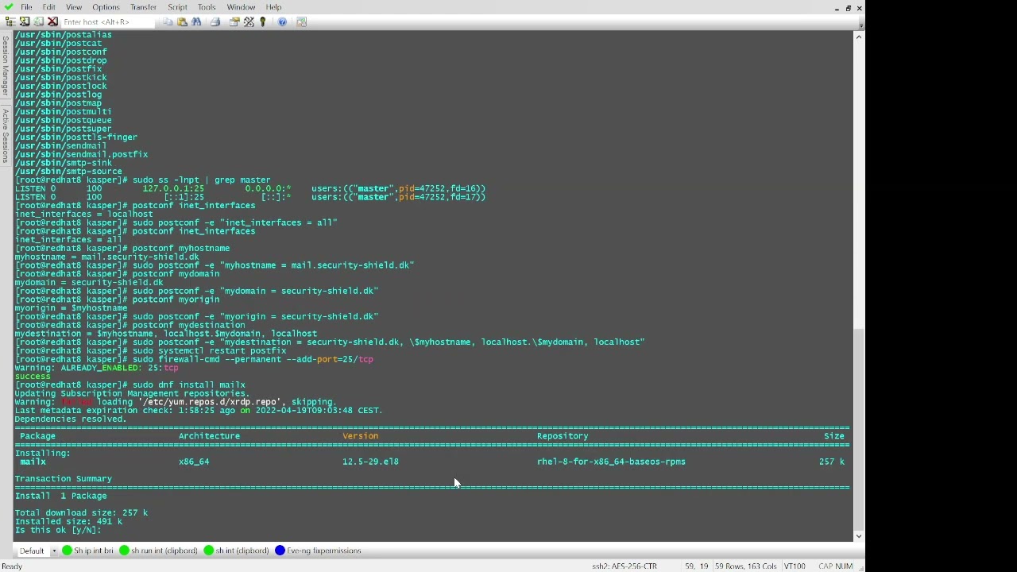Click the 'Architecture' column header text

(x=209, y=436)
